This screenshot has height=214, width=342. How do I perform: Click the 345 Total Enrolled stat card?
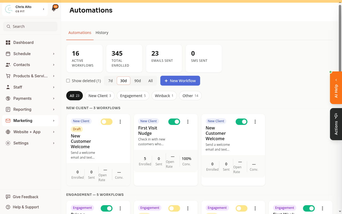[124, 59]
